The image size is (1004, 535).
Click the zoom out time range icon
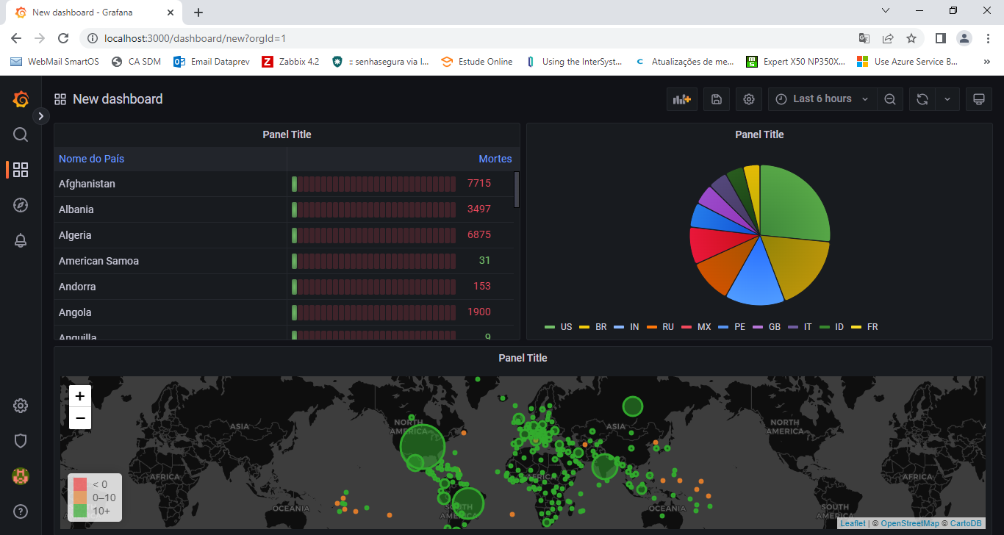pos(889,99)
